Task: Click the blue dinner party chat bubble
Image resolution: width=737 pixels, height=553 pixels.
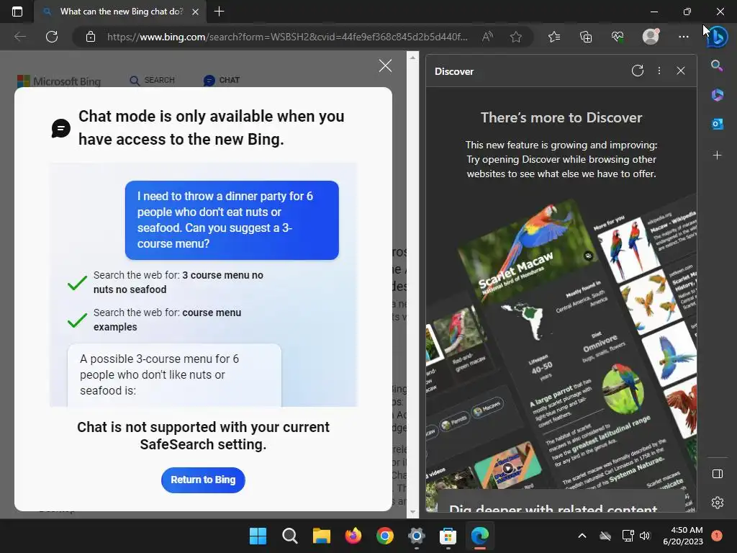Action: click(x=232, y=220)
